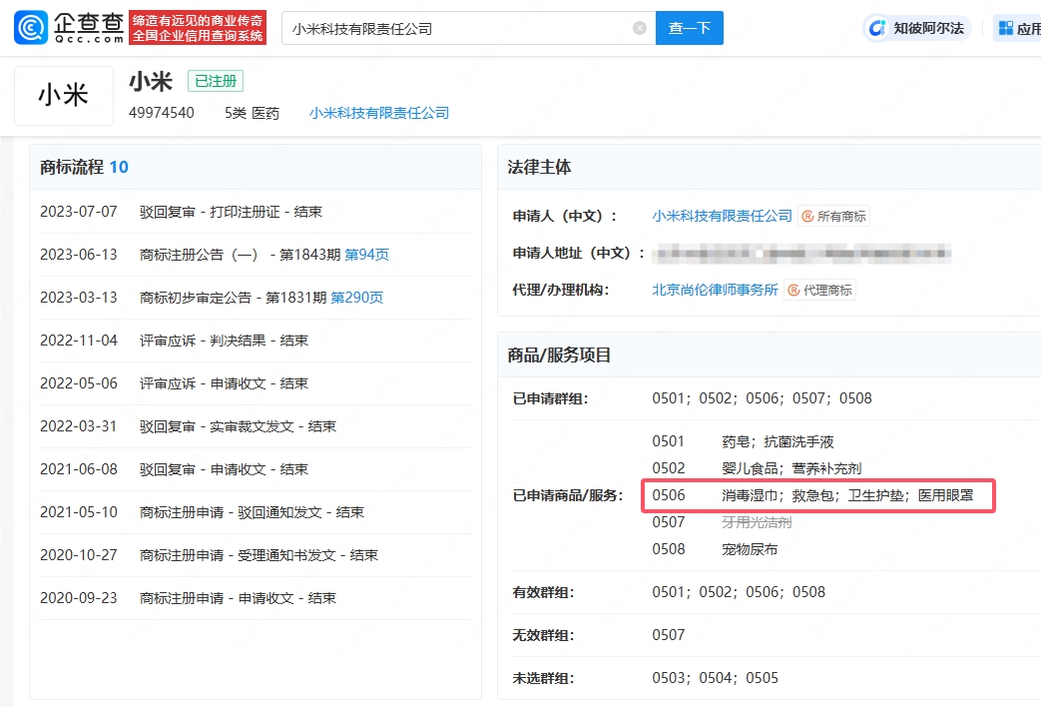
Task: Open the 小米科技有限责任公司 link under the title
Action: 379,113
